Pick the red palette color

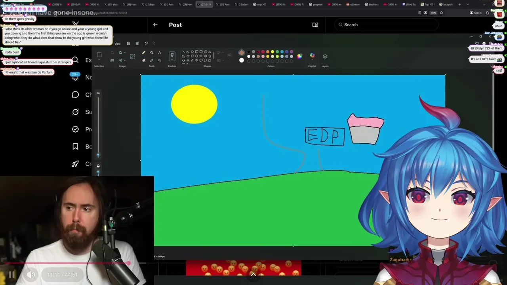(263, 52)
